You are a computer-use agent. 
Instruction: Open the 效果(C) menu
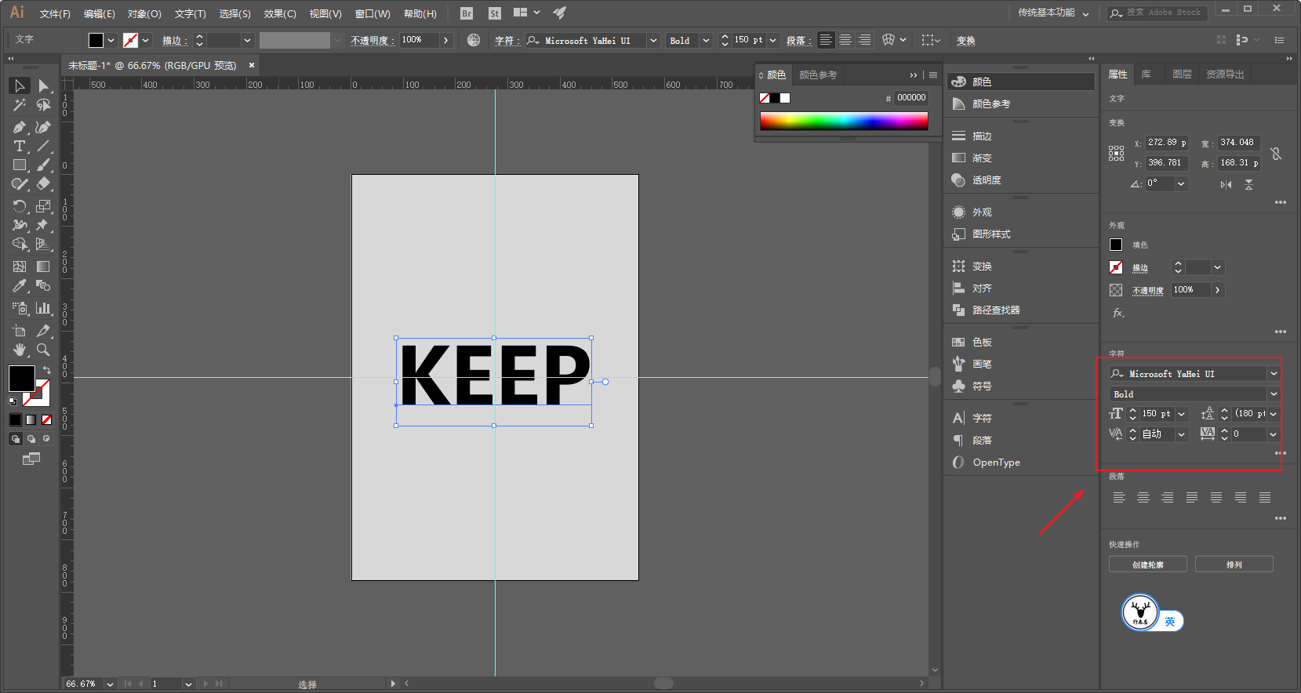[x=280, y=14]
